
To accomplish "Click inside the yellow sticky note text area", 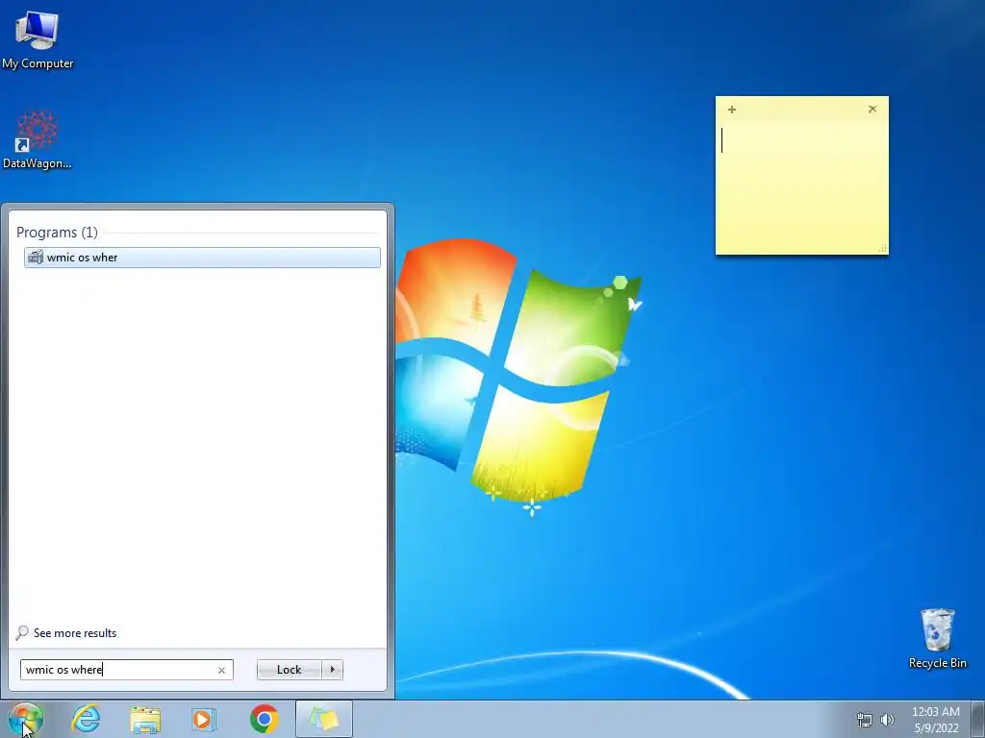I will coord(801,184).
